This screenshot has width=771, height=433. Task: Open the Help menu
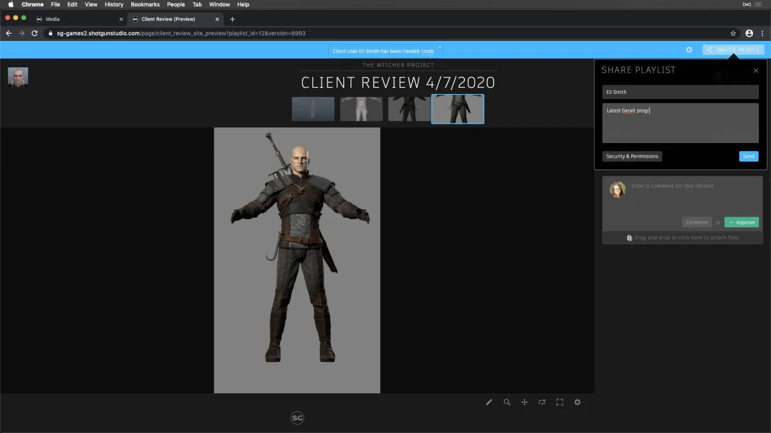click(243, 4)
